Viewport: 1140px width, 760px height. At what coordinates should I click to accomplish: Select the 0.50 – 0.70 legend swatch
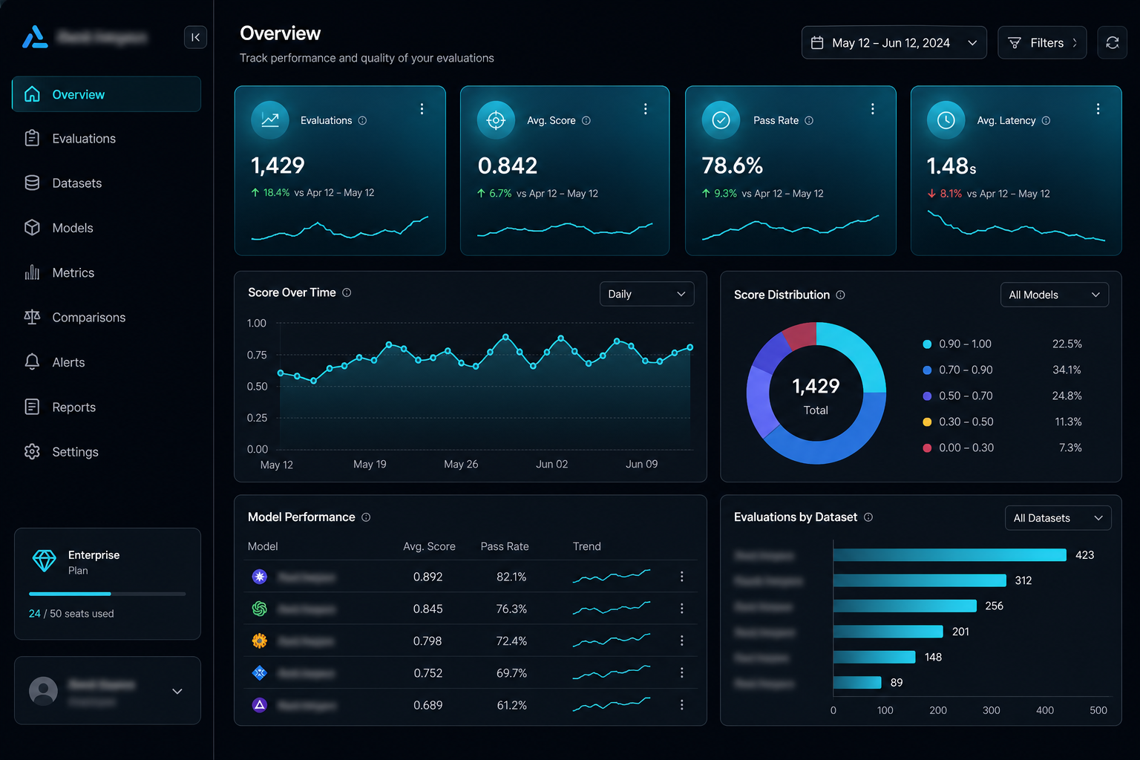pyautogui.click(x=927, y=396)
